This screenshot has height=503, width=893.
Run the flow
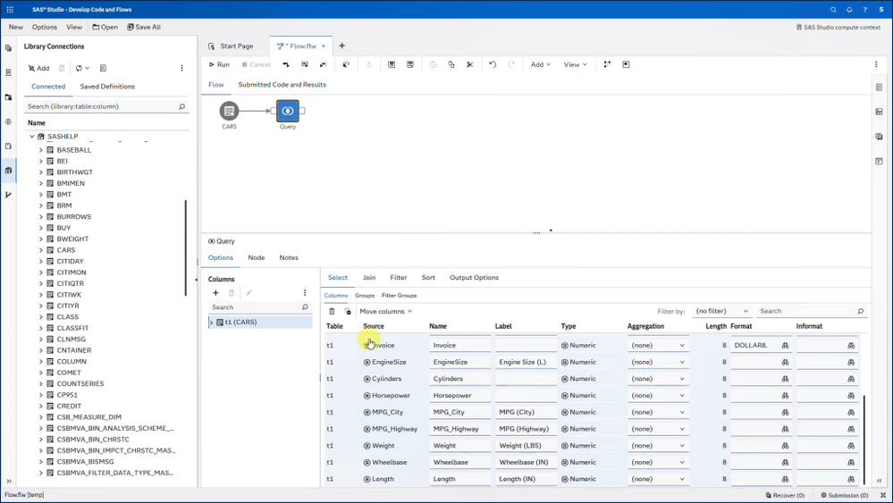coord(219,65)
